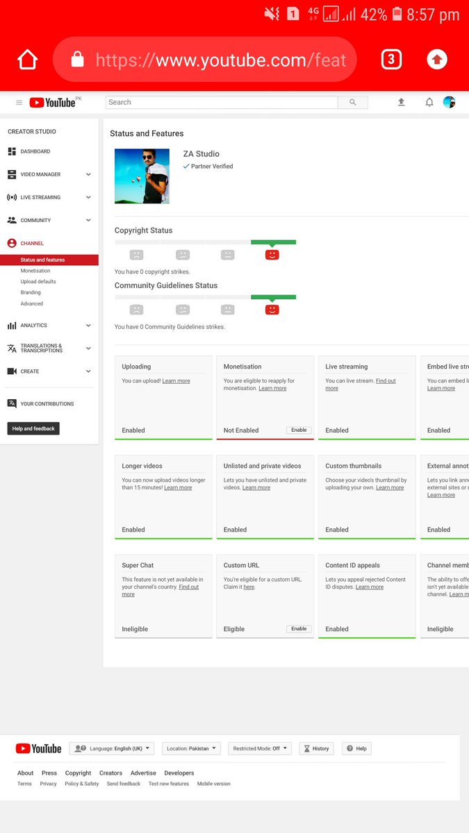Click Enable button on Custom URL card
The height and width of the screenshot is (833, 469).
(x=299, y=629)
